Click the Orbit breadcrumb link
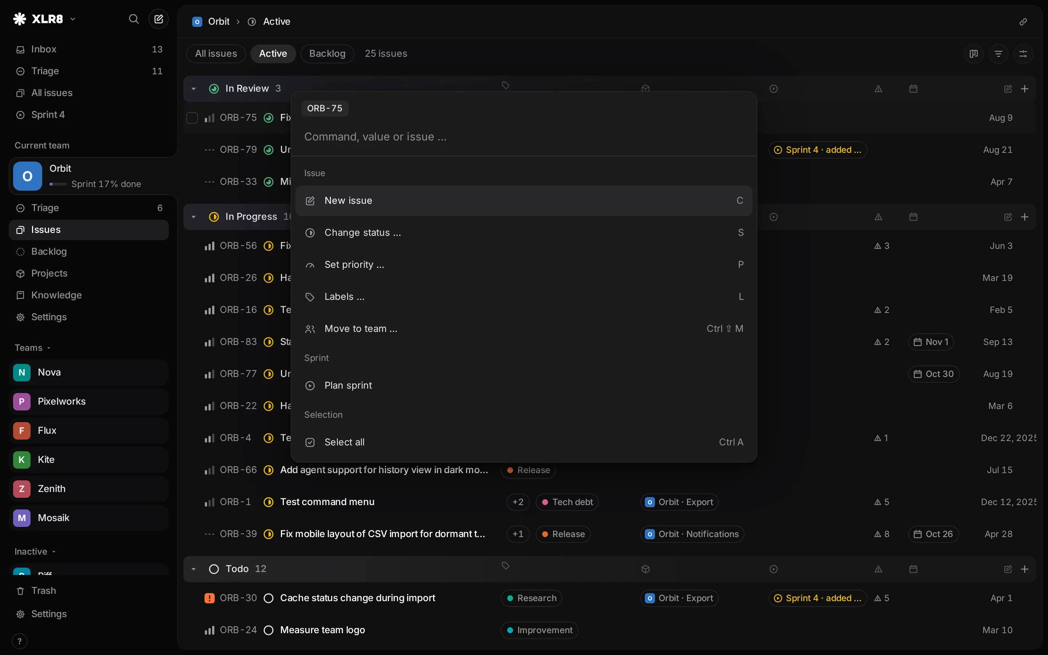1048x655 pixels. (211, 22)
